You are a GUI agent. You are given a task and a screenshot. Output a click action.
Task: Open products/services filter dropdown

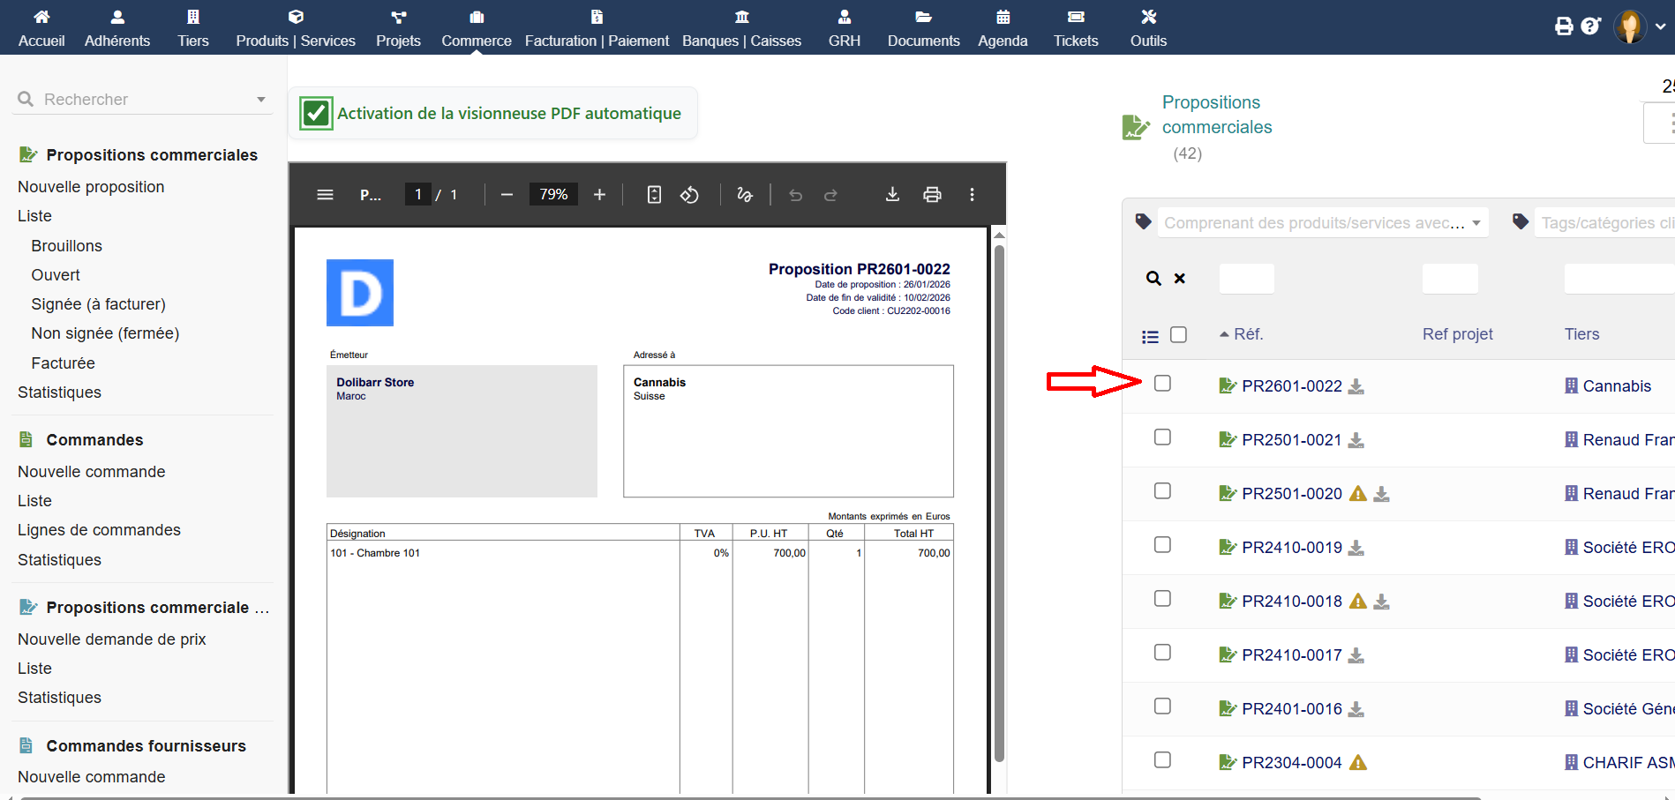1476,223
